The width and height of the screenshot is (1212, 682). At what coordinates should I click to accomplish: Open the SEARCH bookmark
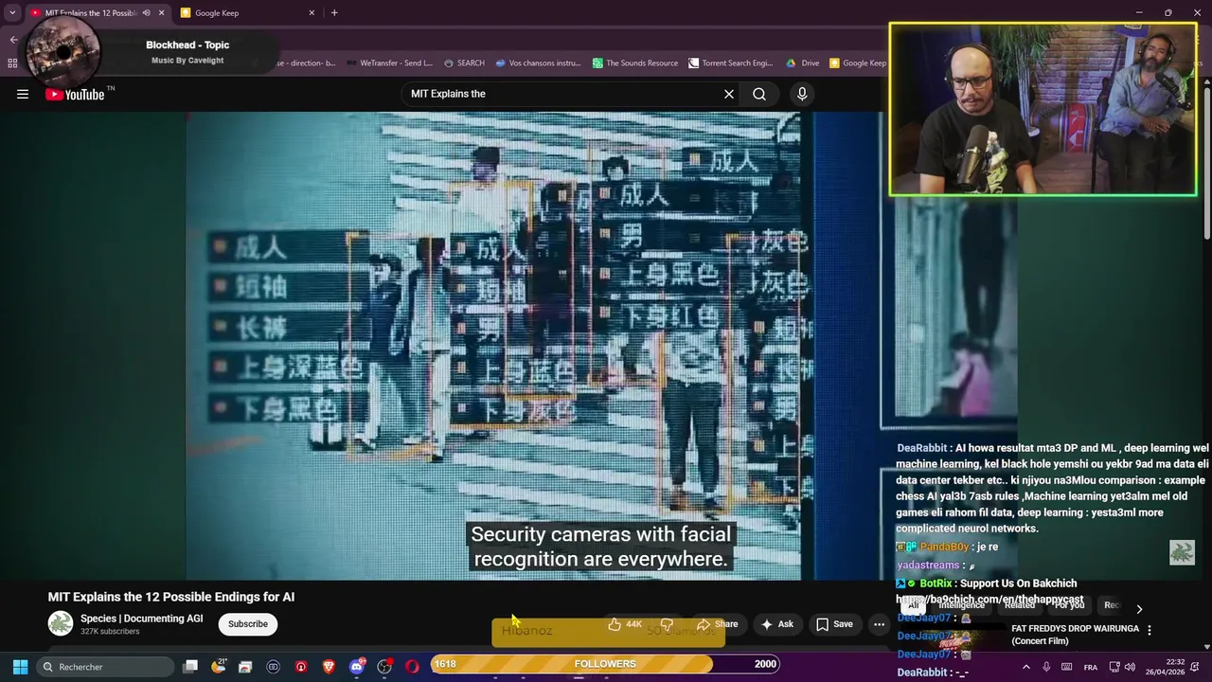(463, 63)
